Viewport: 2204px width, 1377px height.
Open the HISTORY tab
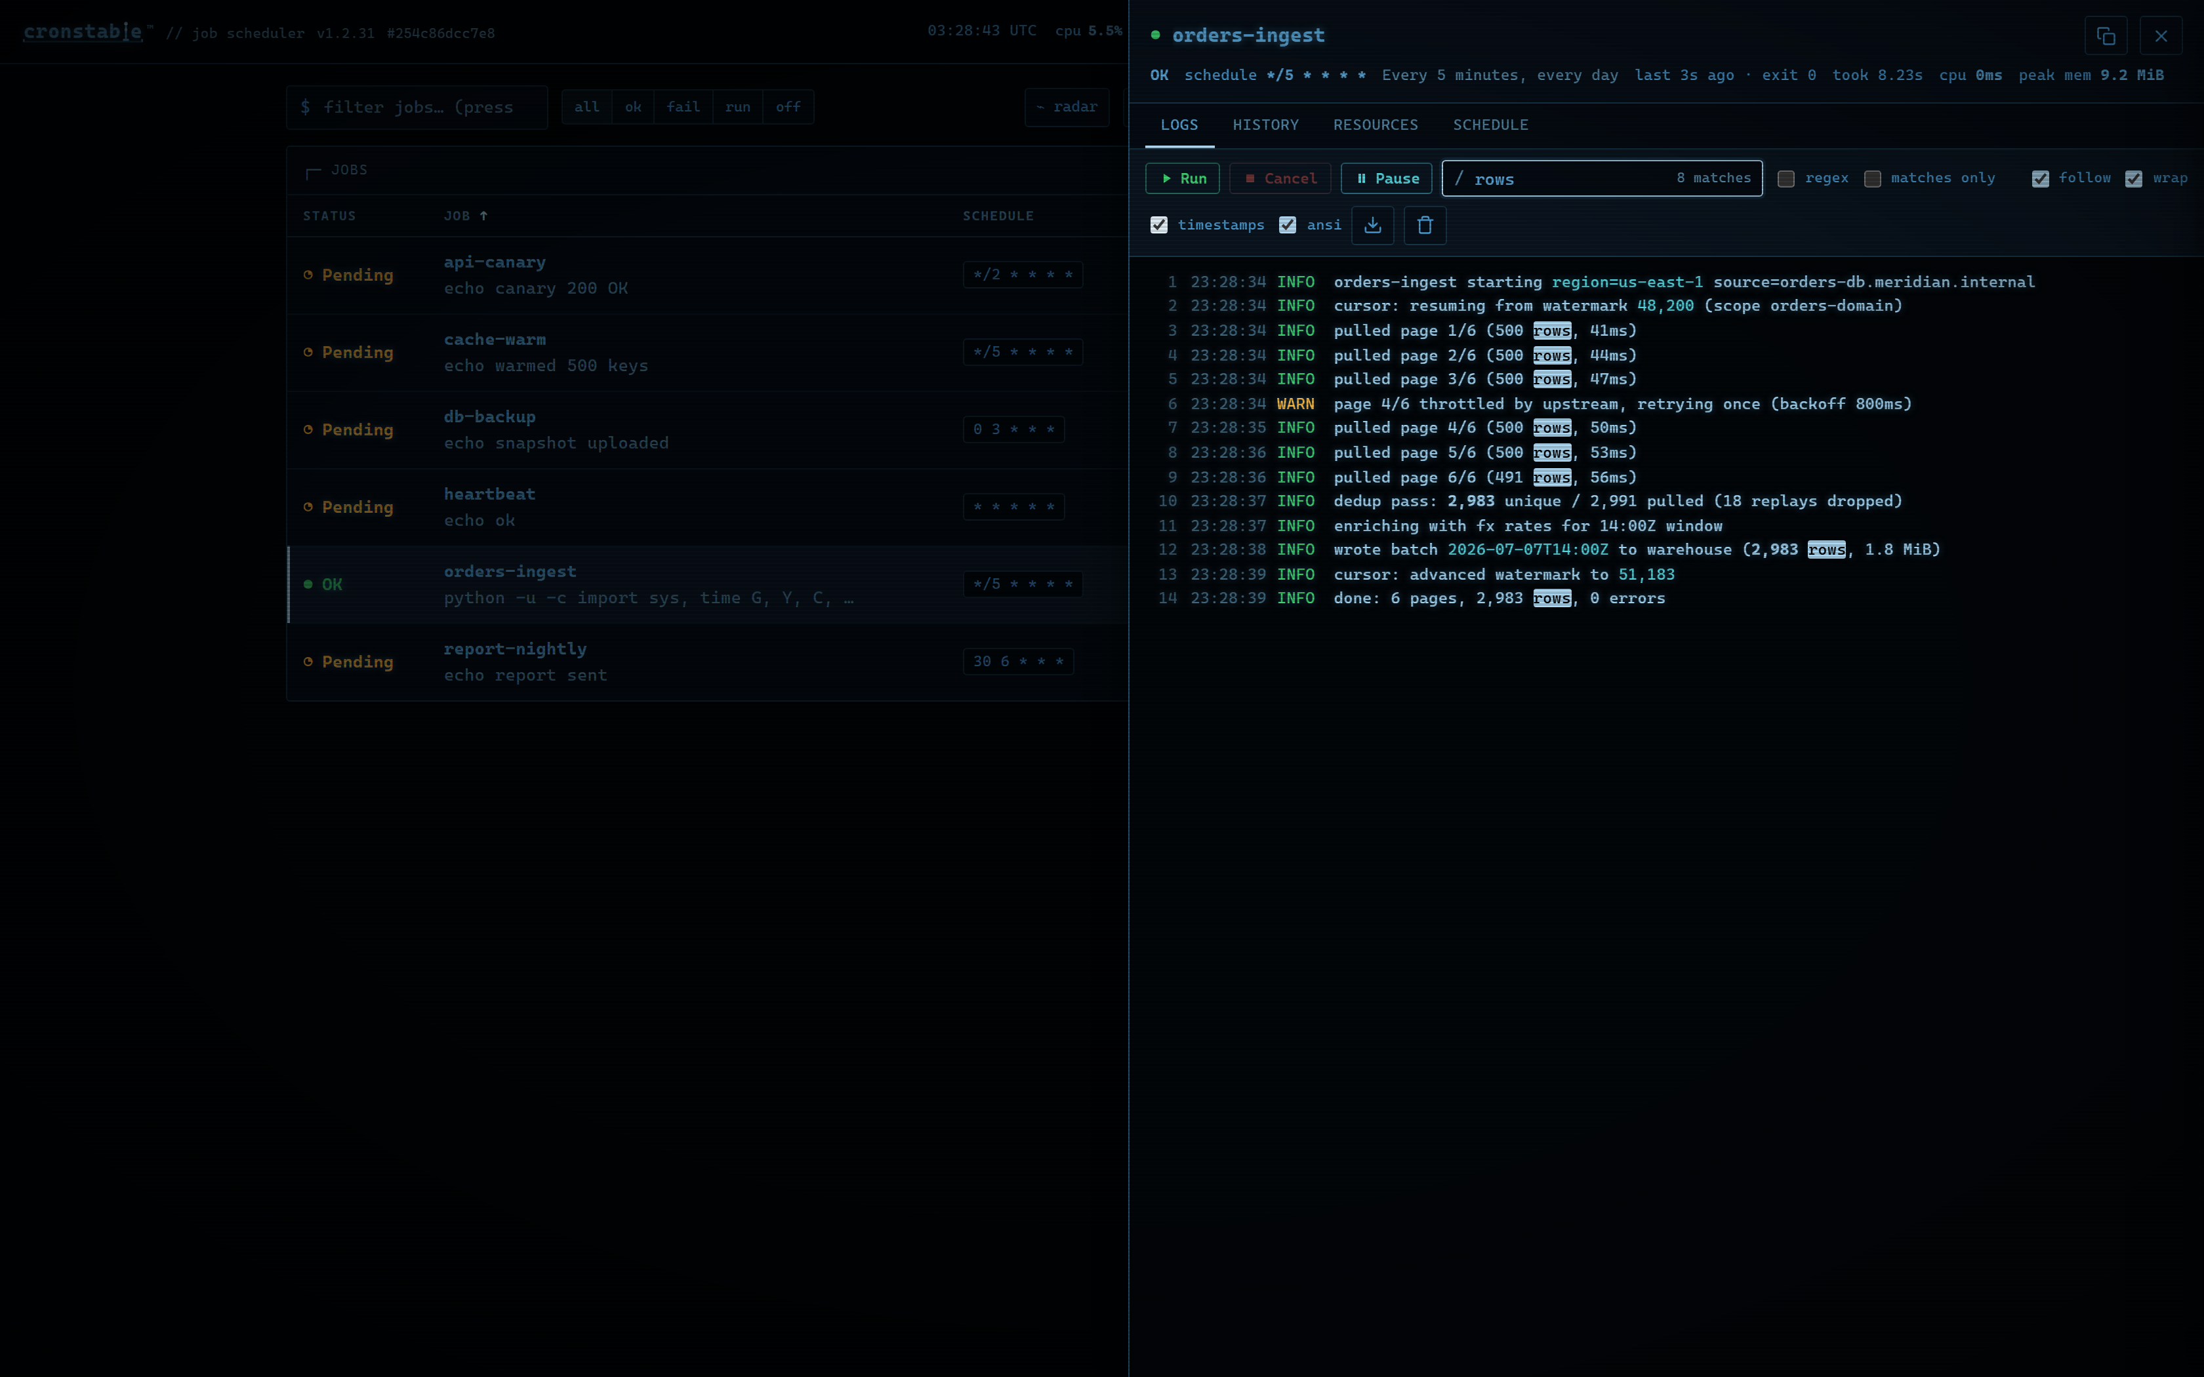(1266, 125)
